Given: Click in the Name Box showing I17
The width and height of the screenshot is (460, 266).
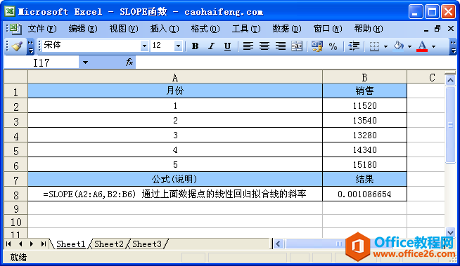Looking at the screenshot, I should pos(41,62).
